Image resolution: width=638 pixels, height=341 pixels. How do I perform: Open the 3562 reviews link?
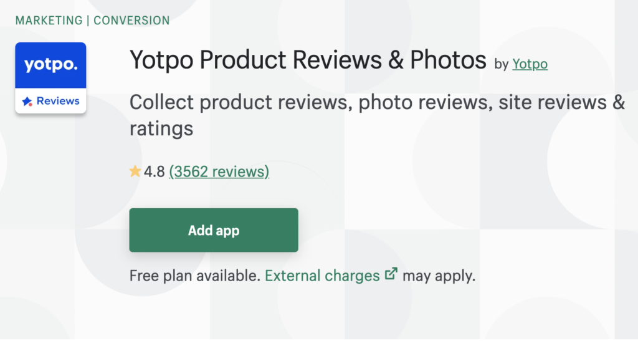[x=219, y=171]
